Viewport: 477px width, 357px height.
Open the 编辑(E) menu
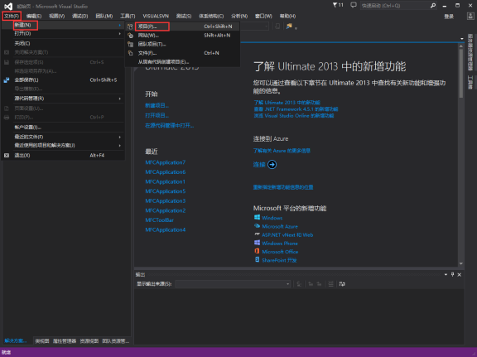(34, 16)
